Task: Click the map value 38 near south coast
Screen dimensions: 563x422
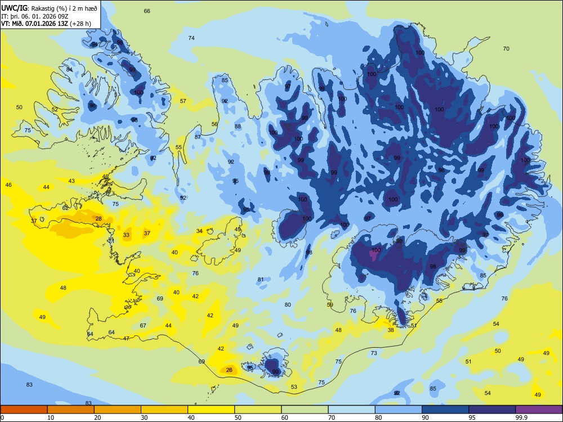Action: (x=391, y=330)
